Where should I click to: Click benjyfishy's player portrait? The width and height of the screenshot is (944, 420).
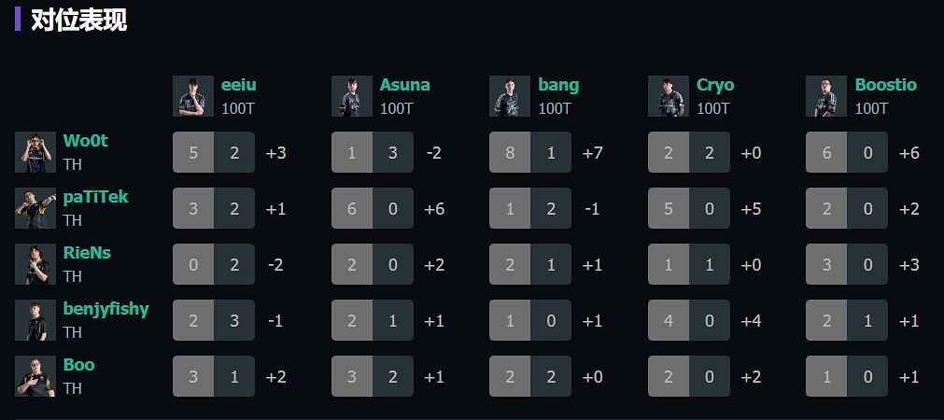pyautogui.click(x=35, y=320)
